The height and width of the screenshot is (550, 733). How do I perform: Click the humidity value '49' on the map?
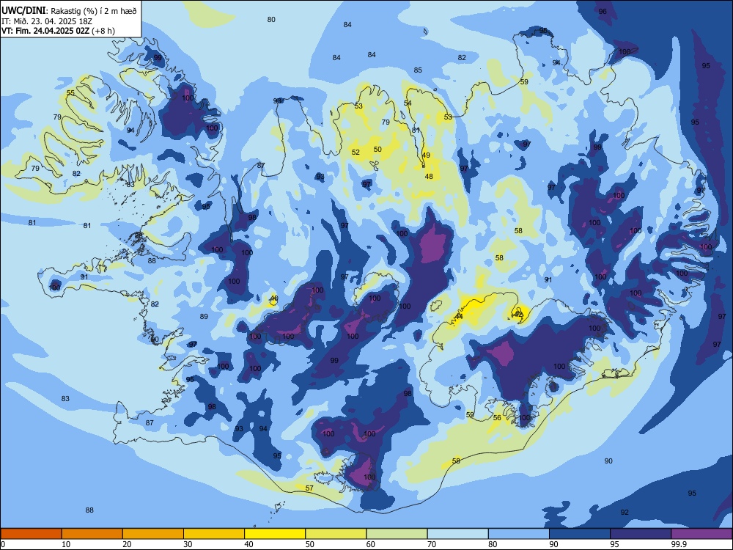click(426, 155)
